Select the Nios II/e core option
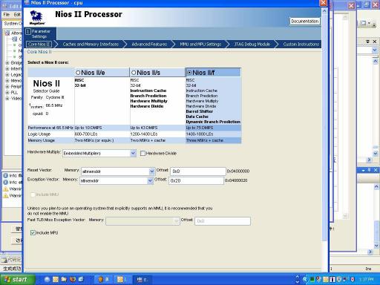380x285 pixels. pos(78,73)
